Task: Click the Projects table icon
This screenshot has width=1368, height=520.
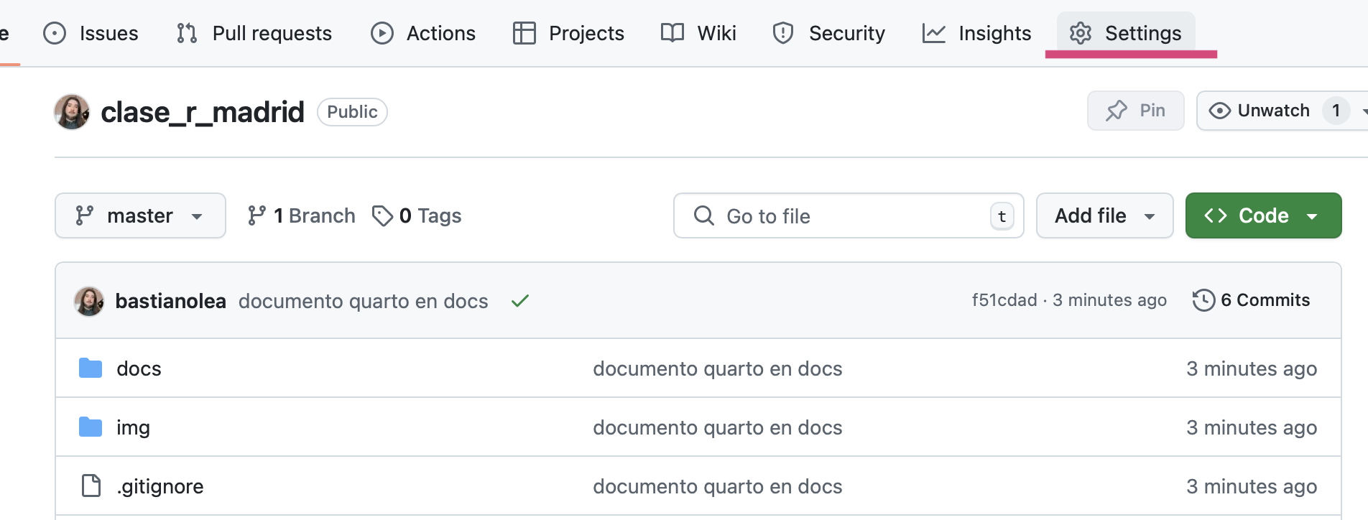Action: pos(524,33)
